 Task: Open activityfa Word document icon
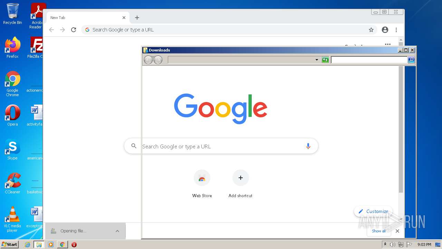(35, 116)
